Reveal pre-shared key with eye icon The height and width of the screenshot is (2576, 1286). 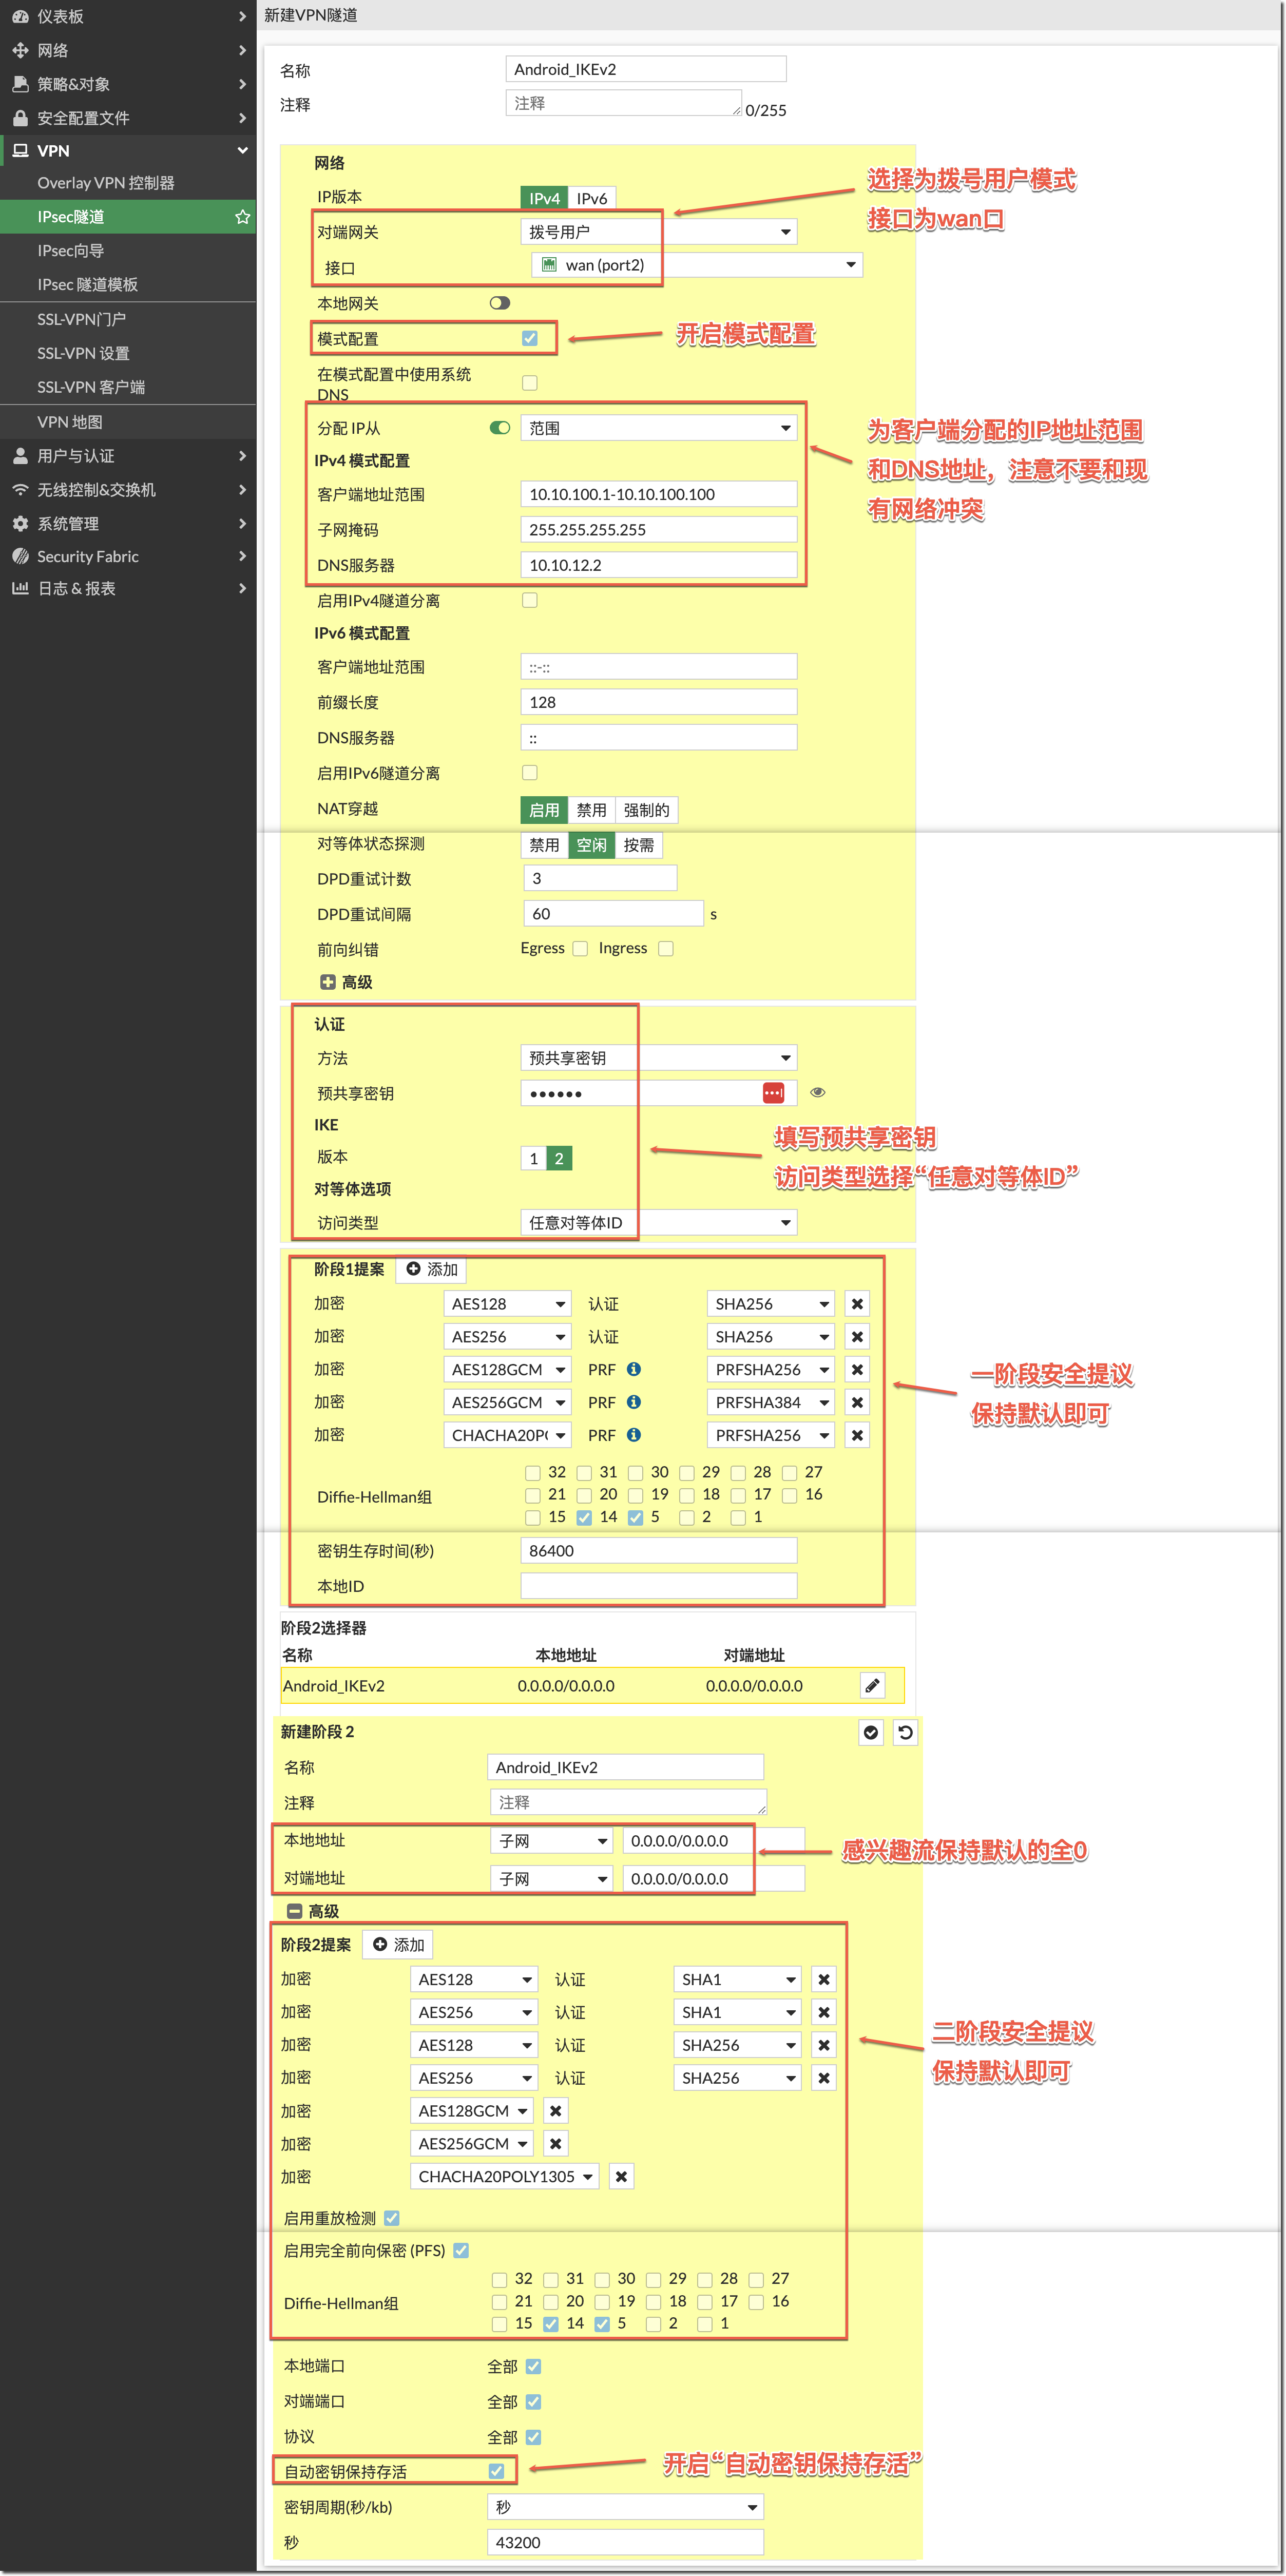click(x=817, y=1092)
